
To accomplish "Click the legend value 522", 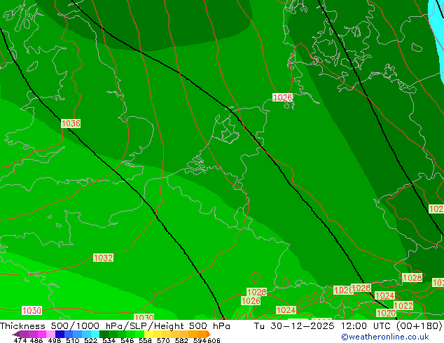I will pyautogui.click(x=90, y=340).
